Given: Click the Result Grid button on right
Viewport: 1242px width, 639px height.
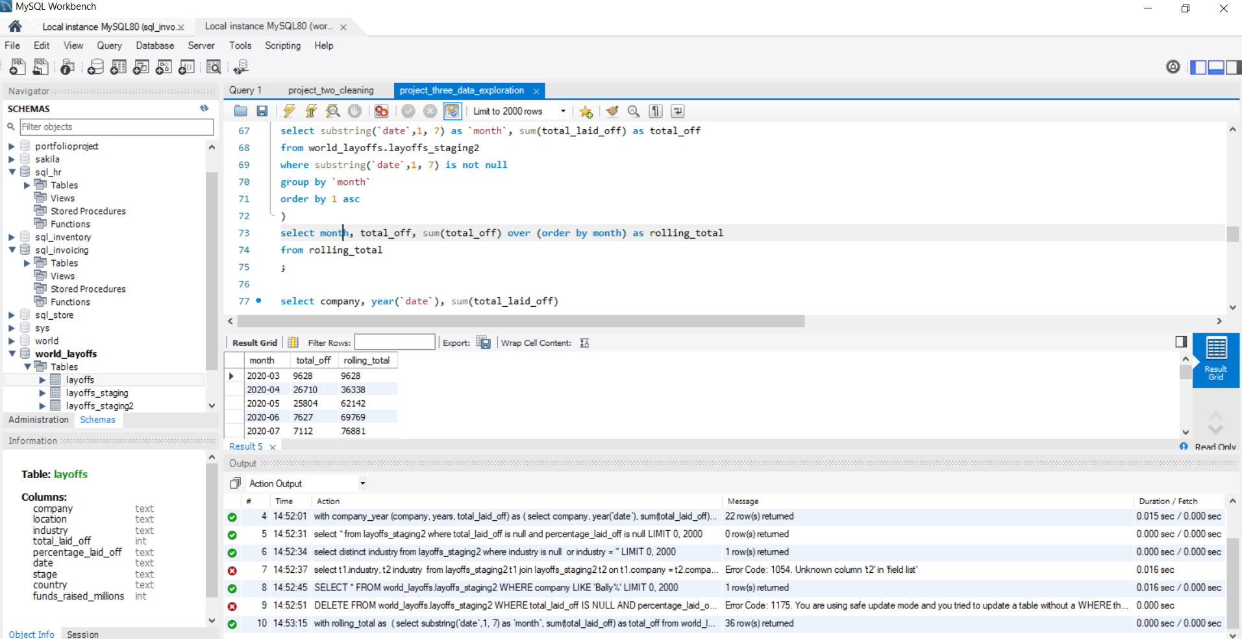Looking at the screenshot, I should click(1215, 359).
